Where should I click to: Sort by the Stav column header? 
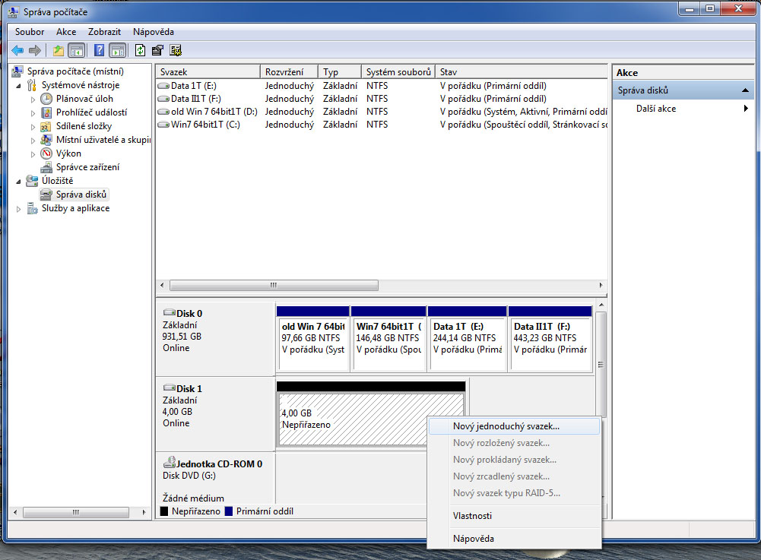[522, 72]
